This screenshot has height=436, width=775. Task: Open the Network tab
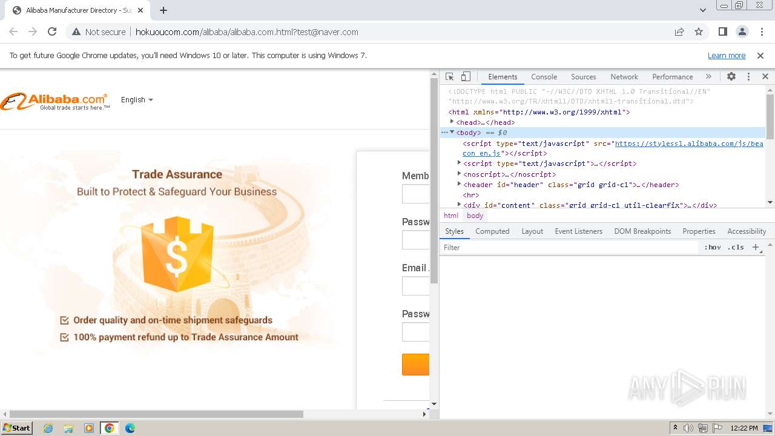click(x=624, y=77)
